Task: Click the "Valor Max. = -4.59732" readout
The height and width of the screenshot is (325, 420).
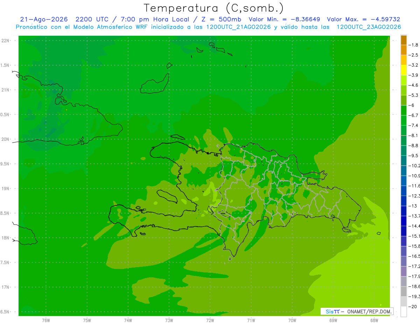Action: click(x=363, y=19)
